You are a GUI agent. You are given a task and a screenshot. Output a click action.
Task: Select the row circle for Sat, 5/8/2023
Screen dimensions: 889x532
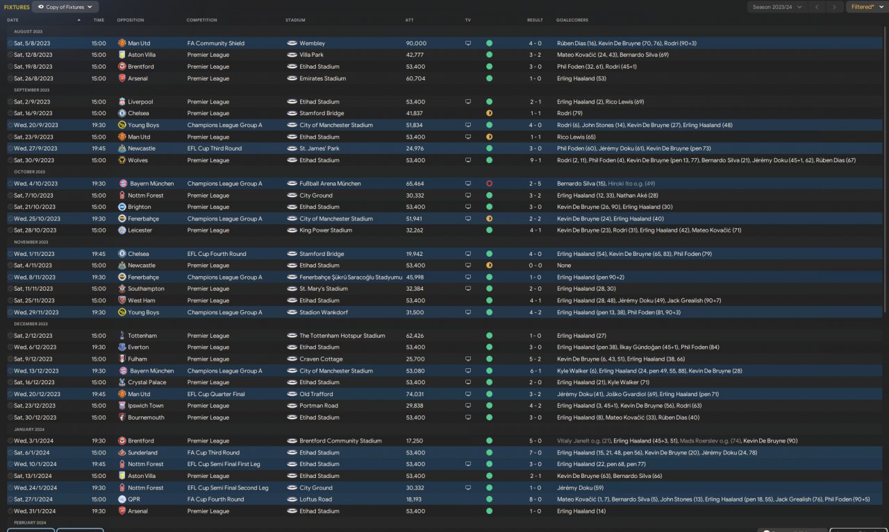click(10, 43)
